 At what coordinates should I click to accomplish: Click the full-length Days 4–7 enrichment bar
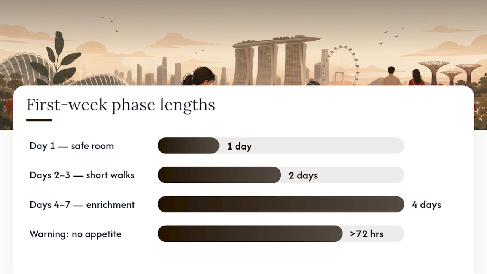[x=281, y=204]
